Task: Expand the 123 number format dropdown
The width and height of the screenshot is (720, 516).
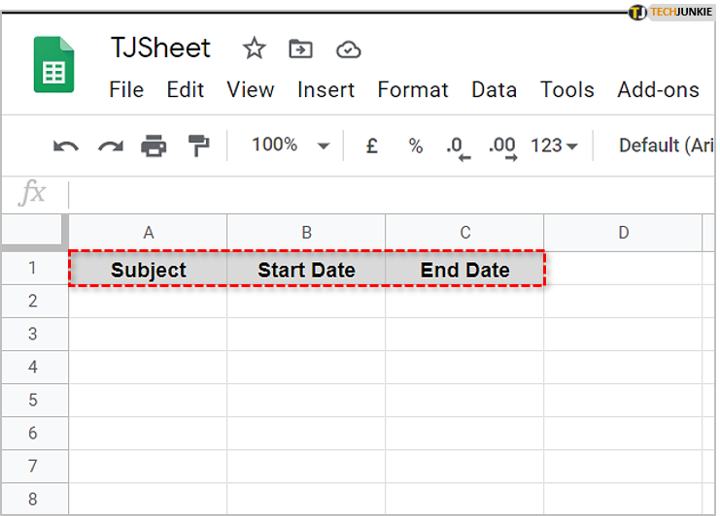Action: tap(554, 145)
